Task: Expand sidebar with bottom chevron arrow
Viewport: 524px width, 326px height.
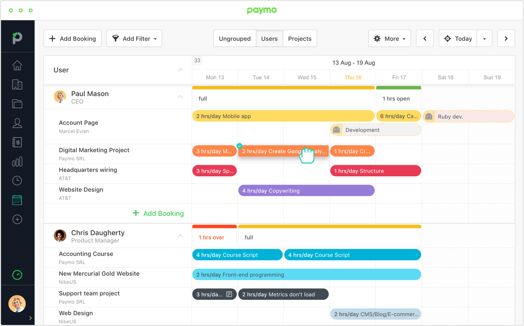Action: pos(30,318)
